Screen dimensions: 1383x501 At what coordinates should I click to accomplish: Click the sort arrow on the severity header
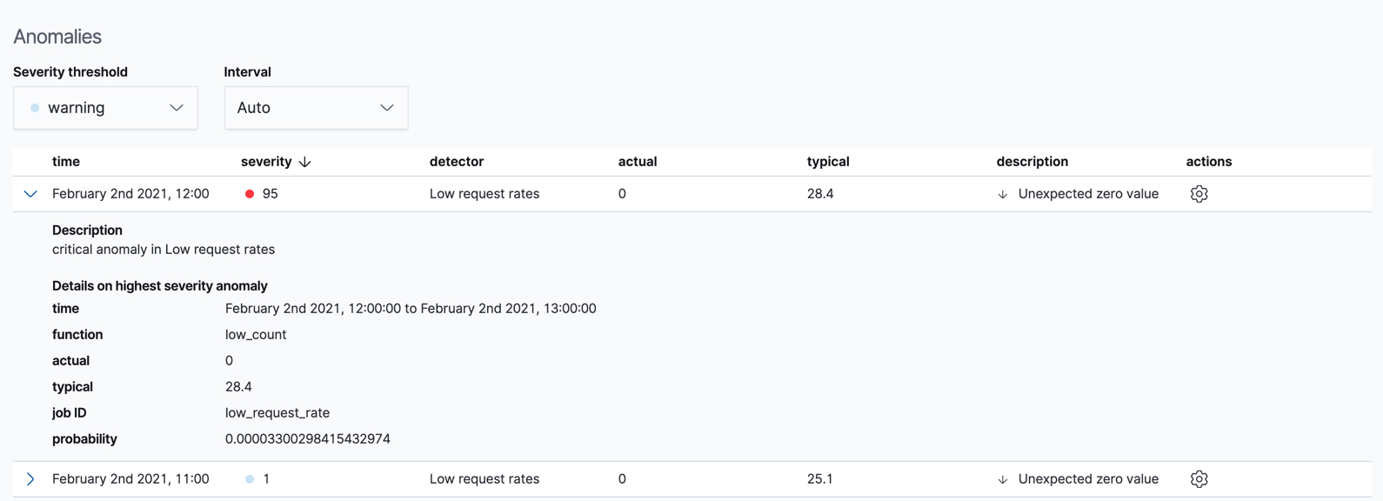pos(304,161)
